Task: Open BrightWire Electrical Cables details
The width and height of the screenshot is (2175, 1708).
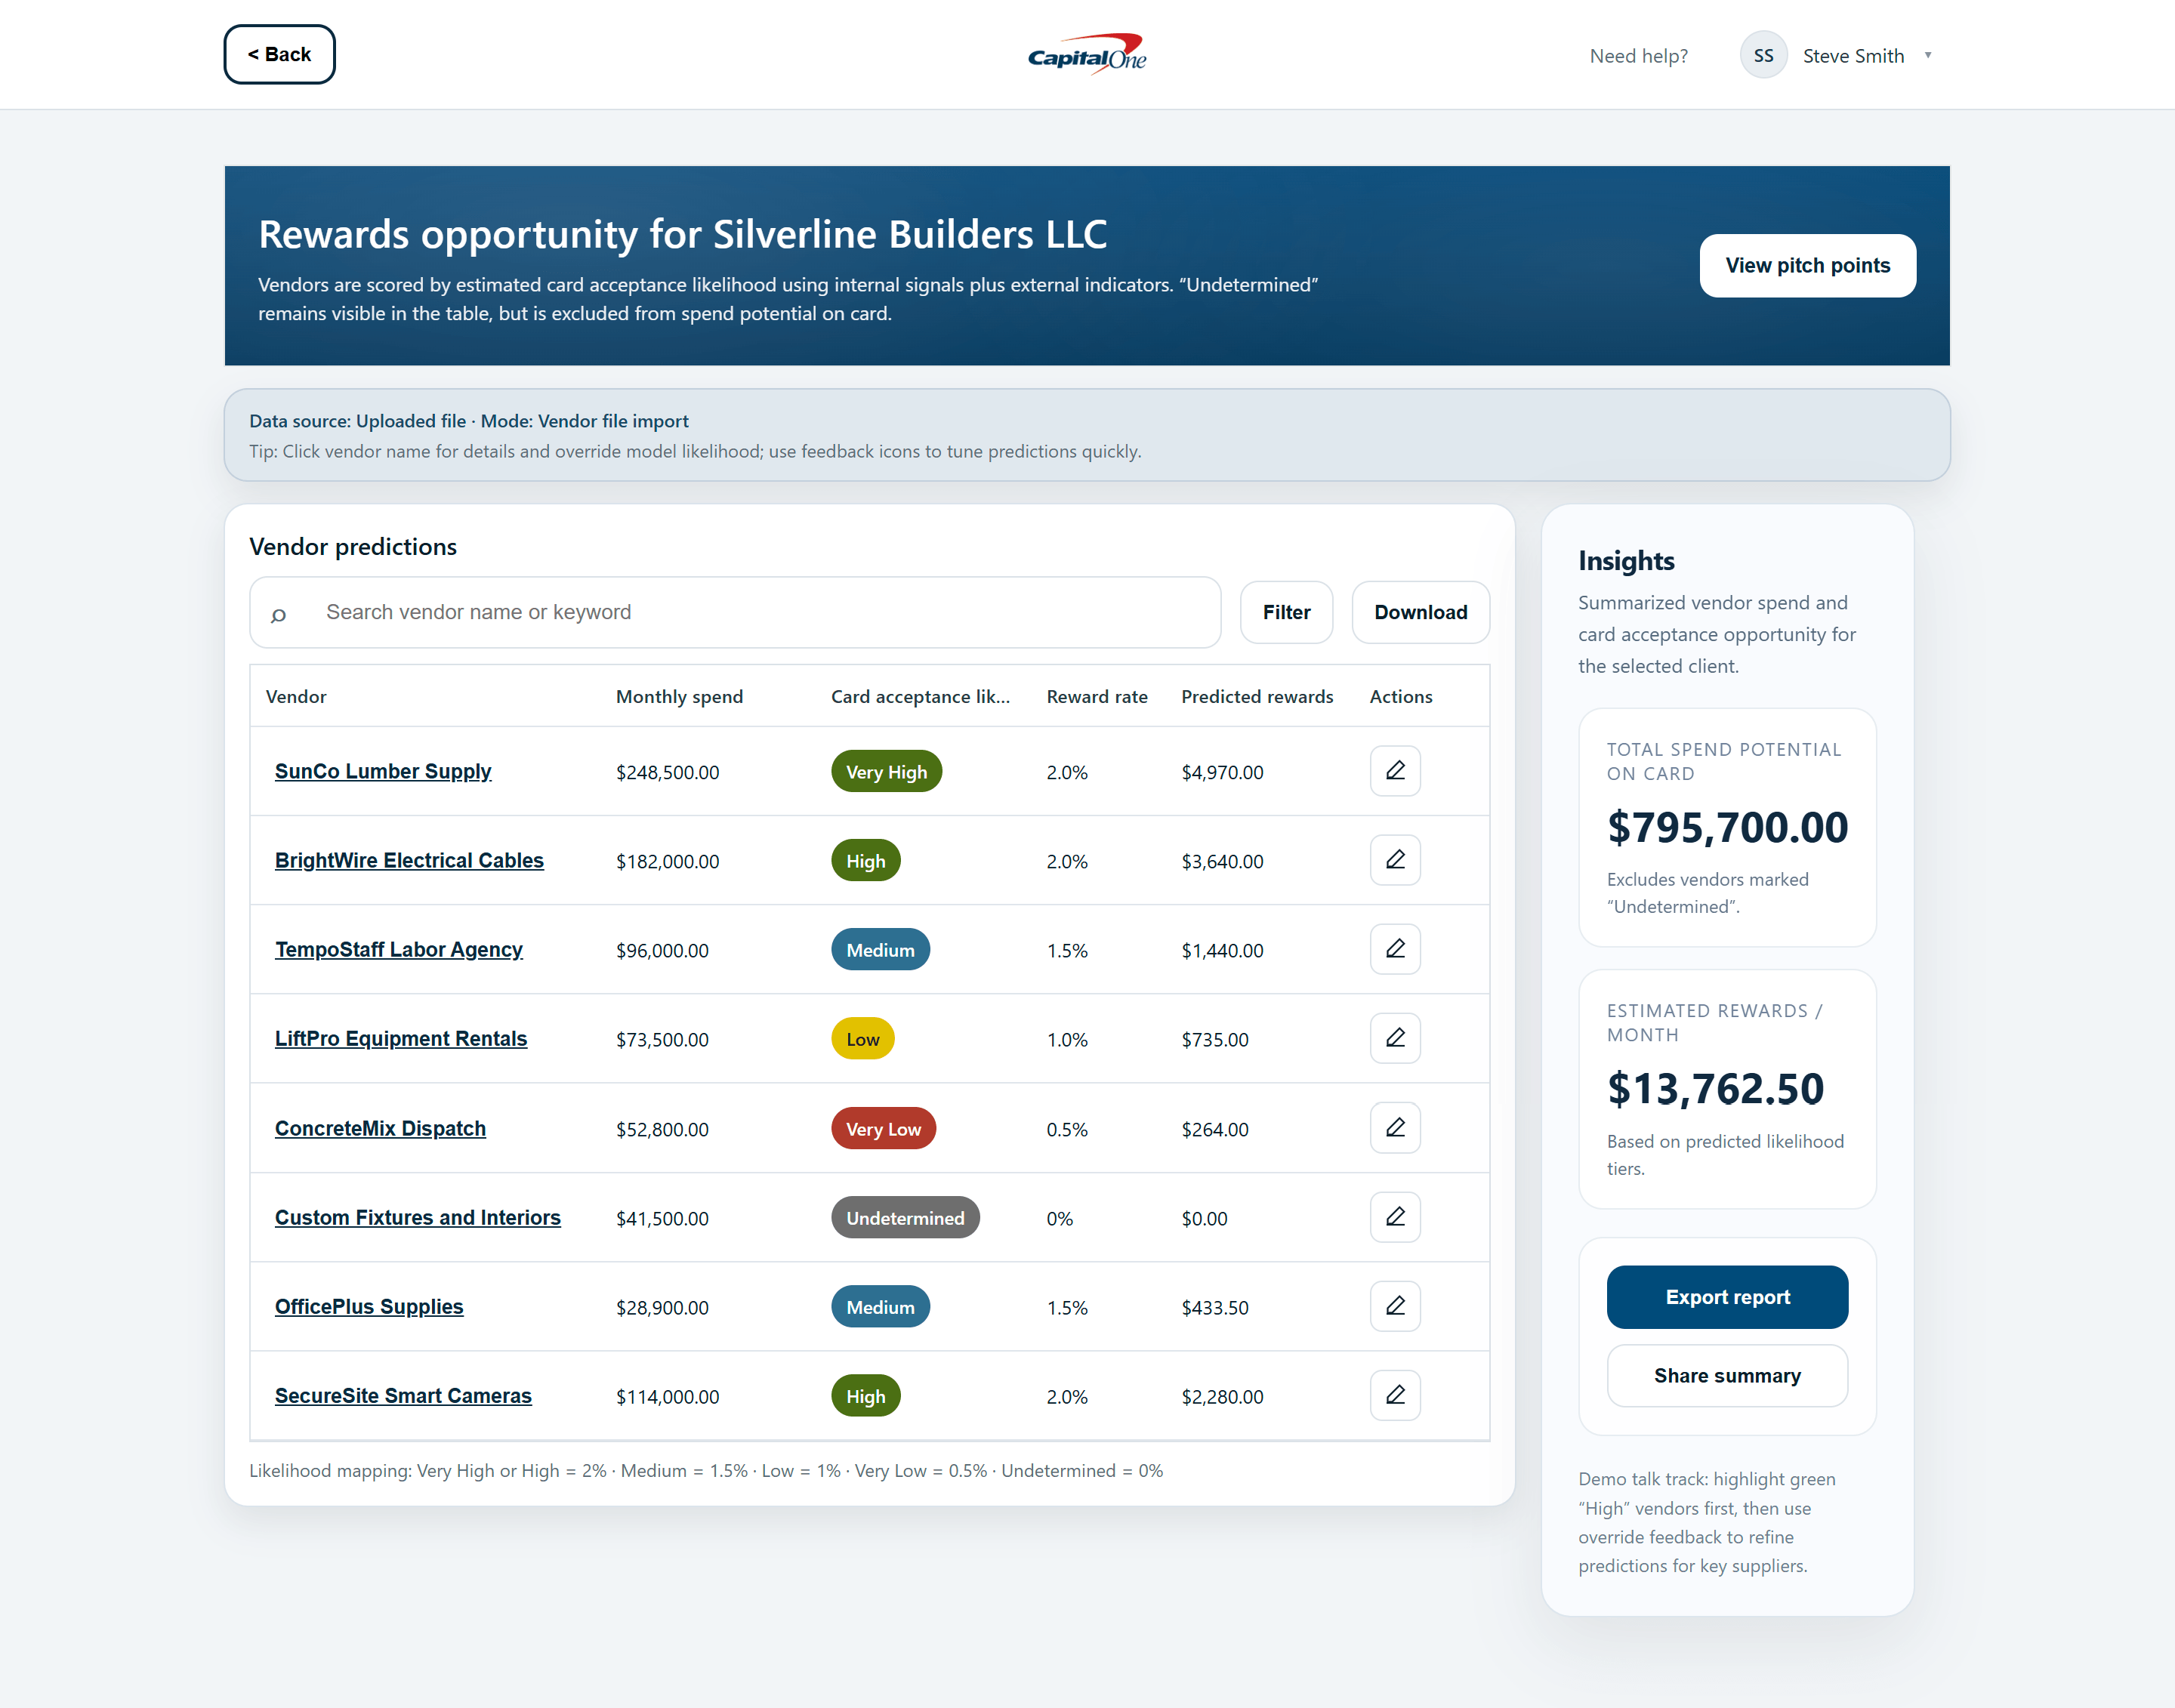Action: (409, 860)
